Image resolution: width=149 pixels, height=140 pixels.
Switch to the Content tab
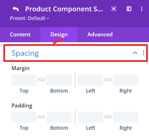20,34
